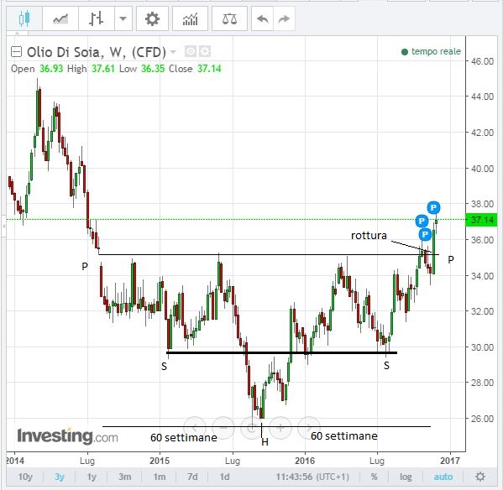Image resolution: width=503 pixels, height=490 pixels.
Task: Click the clock 11:43:56 (UTC+1)
Action: (312, 477)
